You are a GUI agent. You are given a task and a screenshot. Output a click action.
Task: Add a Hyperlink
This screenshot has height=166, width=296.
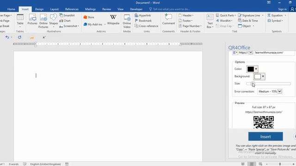[x=143, y=15]
